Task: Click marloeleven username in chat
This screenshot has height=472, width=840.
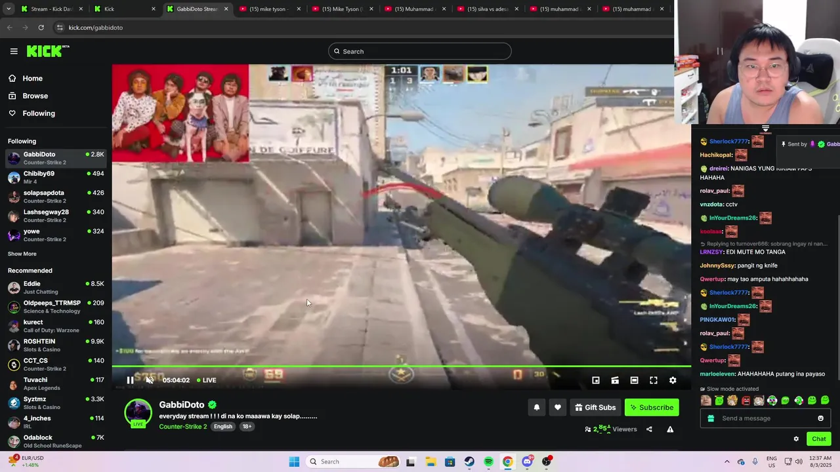Action: tap(717, 374)
